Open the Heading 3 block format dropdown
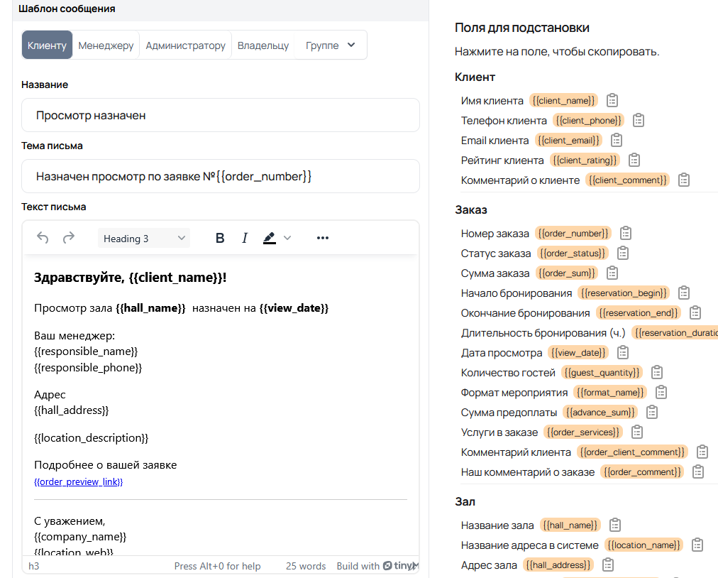Image resolution: width=718 pixels, height=578 pixels. coord(144,239)
